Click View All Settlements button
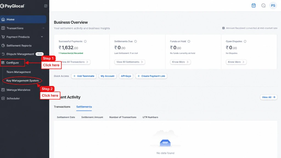The height and width of the screenshot is (158, 281). (130, 62)
